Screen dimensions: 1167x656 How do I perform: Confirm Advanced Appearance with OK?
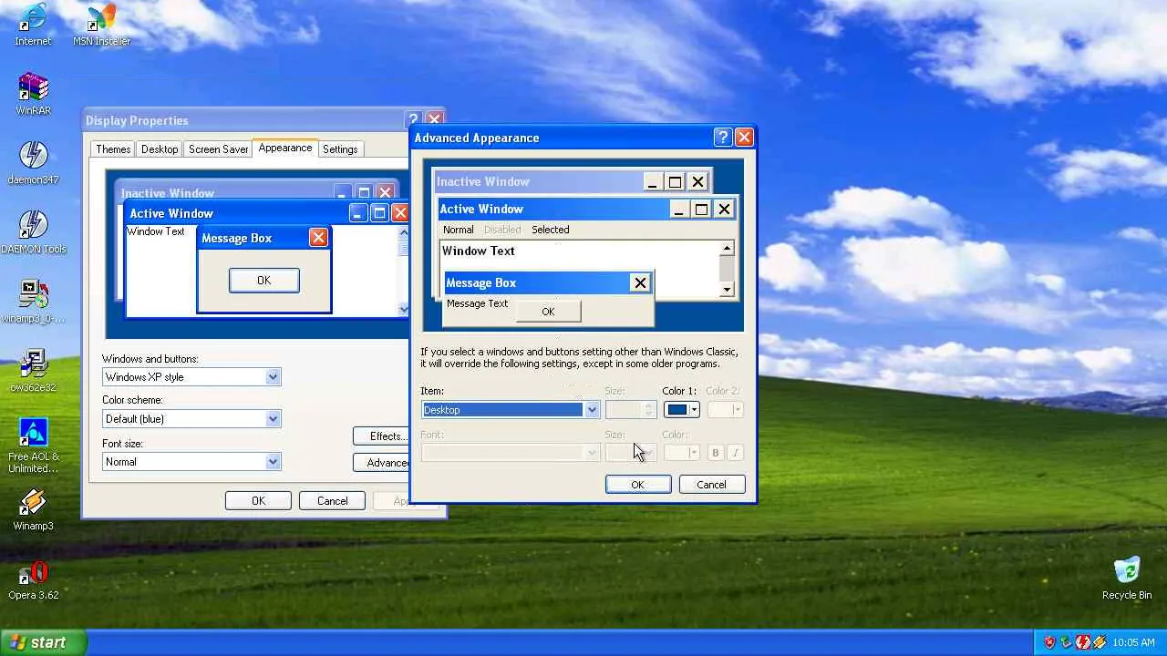tap(638, 485)
